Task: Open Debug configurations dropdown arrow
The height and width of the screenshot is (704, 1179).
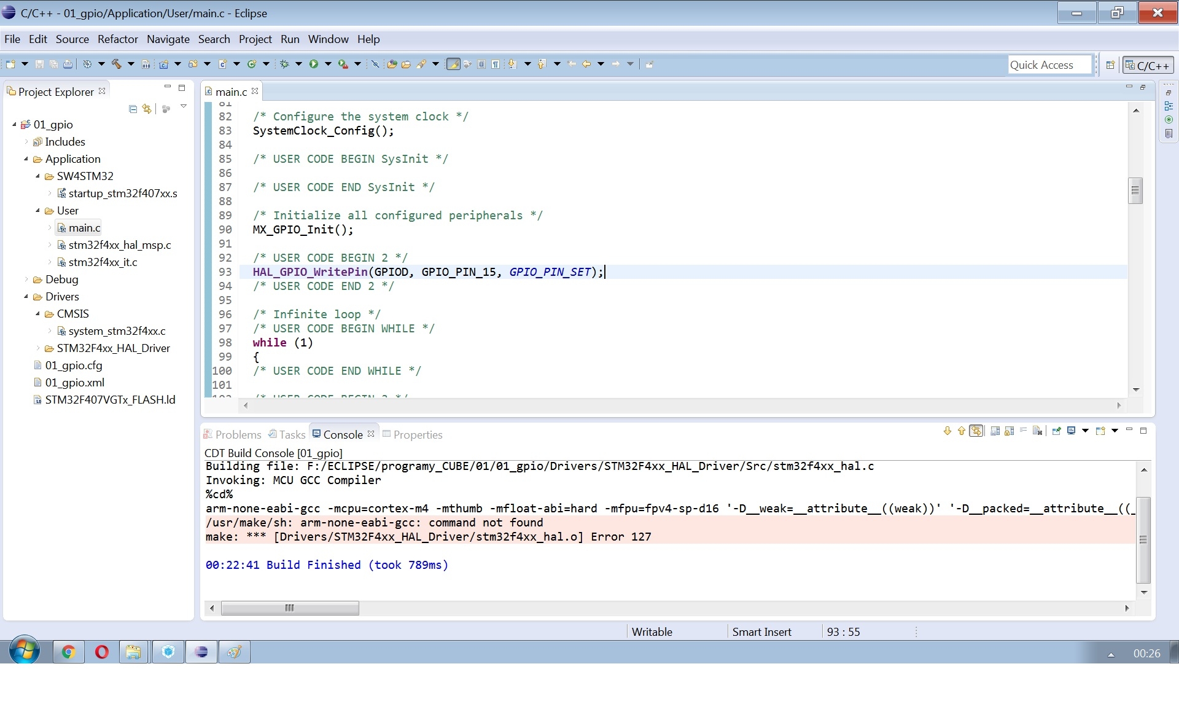Action: tap(298, 64)
